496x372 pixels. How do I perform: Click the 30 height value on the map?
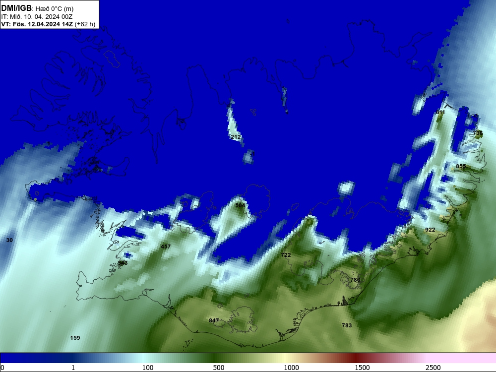(x=9, y=240)
